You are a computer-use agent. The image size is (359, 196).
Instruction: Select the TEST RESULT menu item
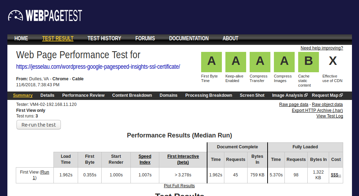(x=58, y=38)
